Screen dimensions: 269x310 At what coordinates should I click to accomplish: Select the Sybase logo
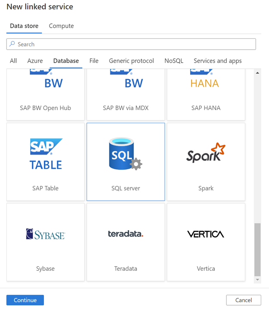tap(45, 234)
